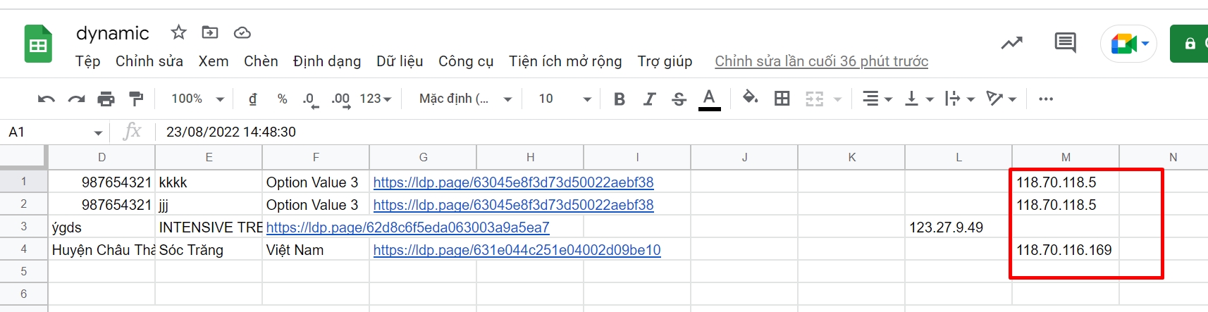1208x312 pixels.
Task: Toggle strikethrough formatting
Action: [x=679, y=99]
